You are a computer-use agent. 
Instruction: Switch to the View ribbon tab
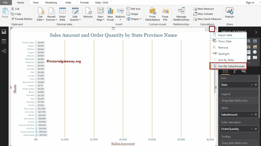click(36, 2)
